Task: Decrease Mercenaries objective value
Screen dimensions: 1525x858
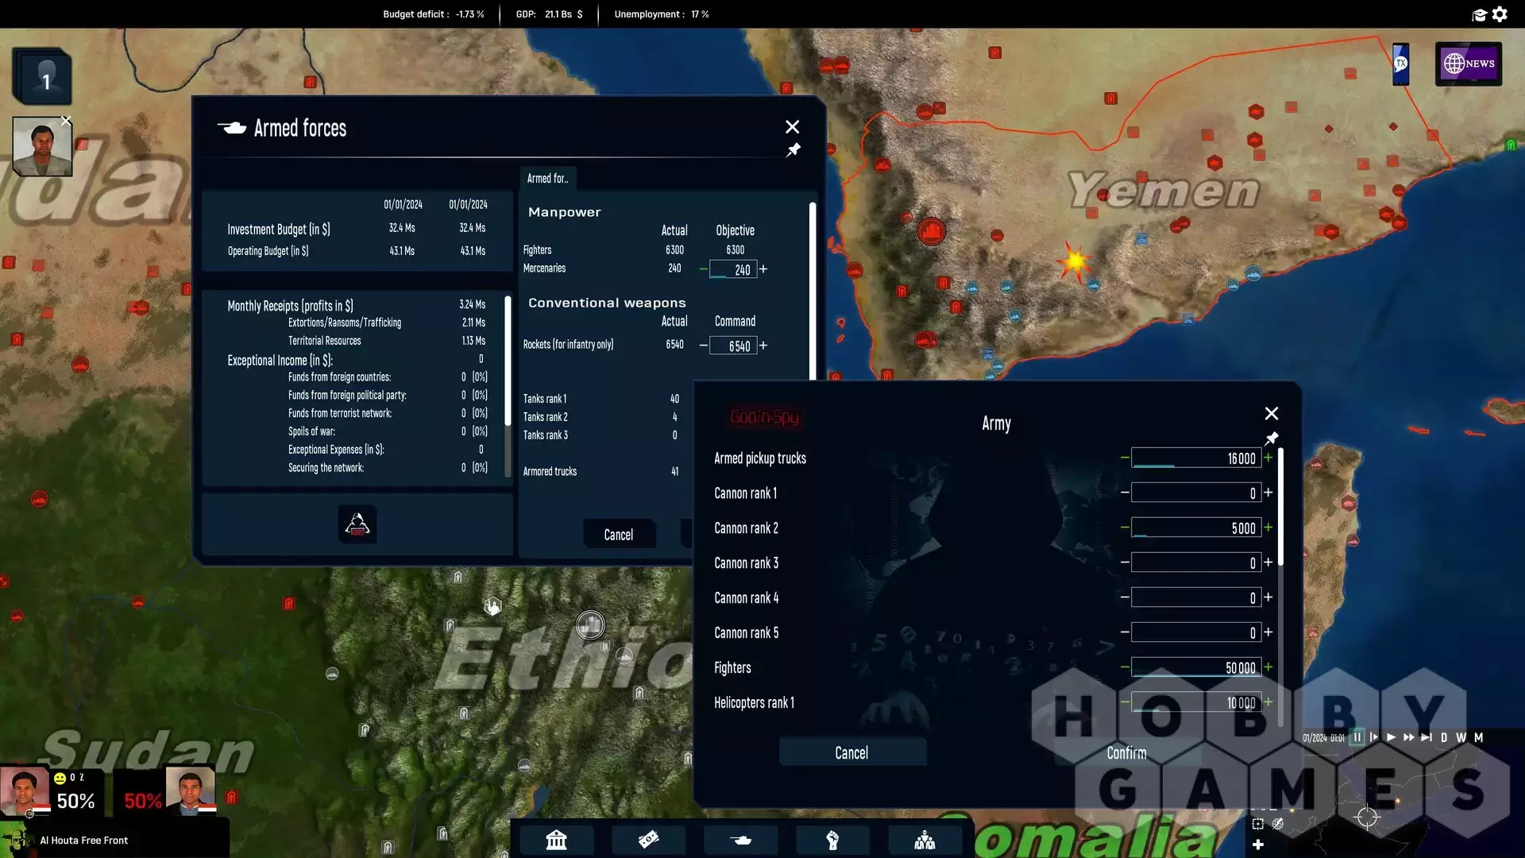Action: click(x=703, y=269)
